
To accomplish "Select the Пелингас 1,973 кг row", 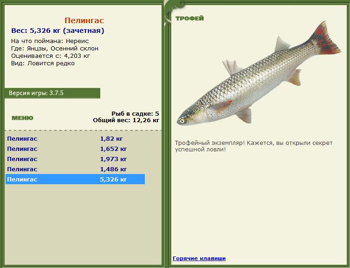I will 75,159.
